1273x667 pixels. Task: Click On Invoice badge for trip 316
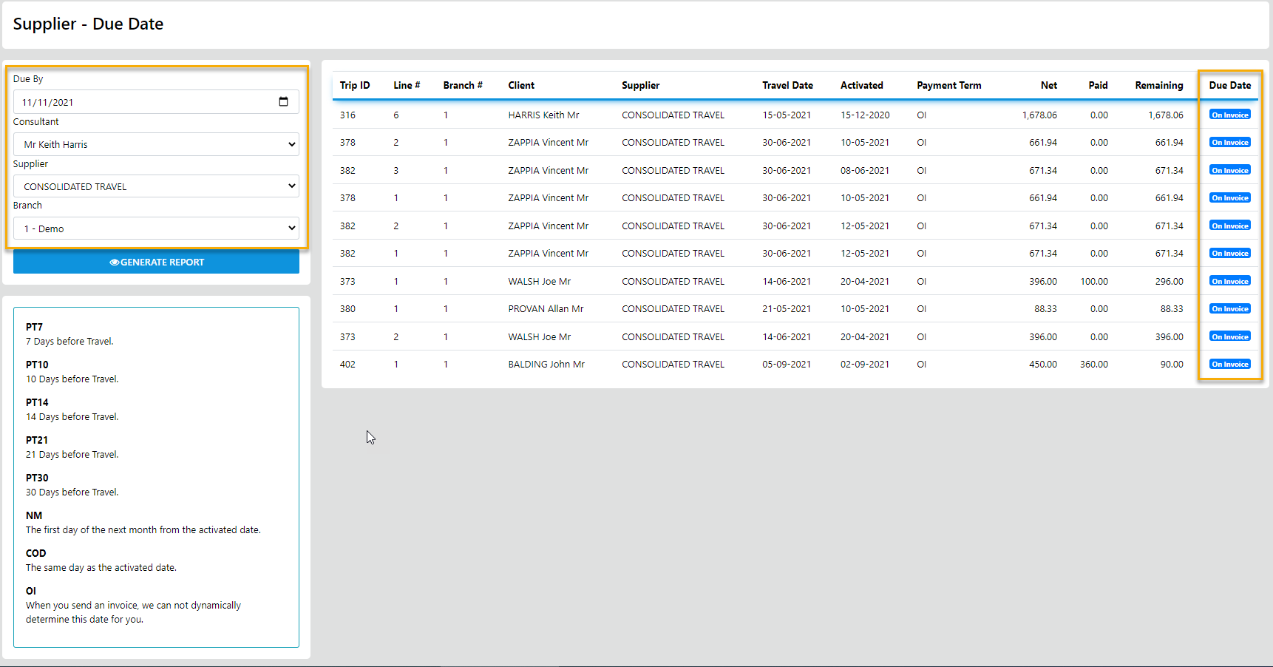pyautogui.click(x=1229, y=115)
